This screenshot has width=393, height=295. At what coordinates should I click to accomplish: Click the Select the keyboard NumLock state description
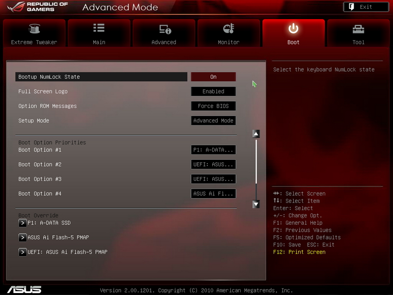coord(324,69)
